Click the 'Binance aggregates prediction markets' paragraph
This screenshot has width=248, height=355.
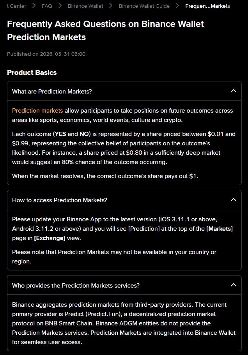119,323
